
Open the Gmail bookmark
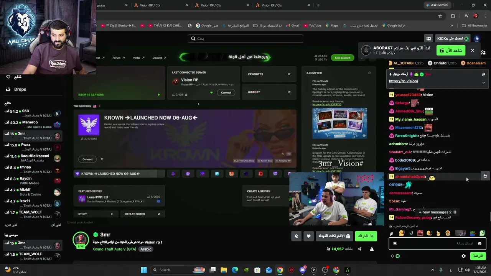292,26
